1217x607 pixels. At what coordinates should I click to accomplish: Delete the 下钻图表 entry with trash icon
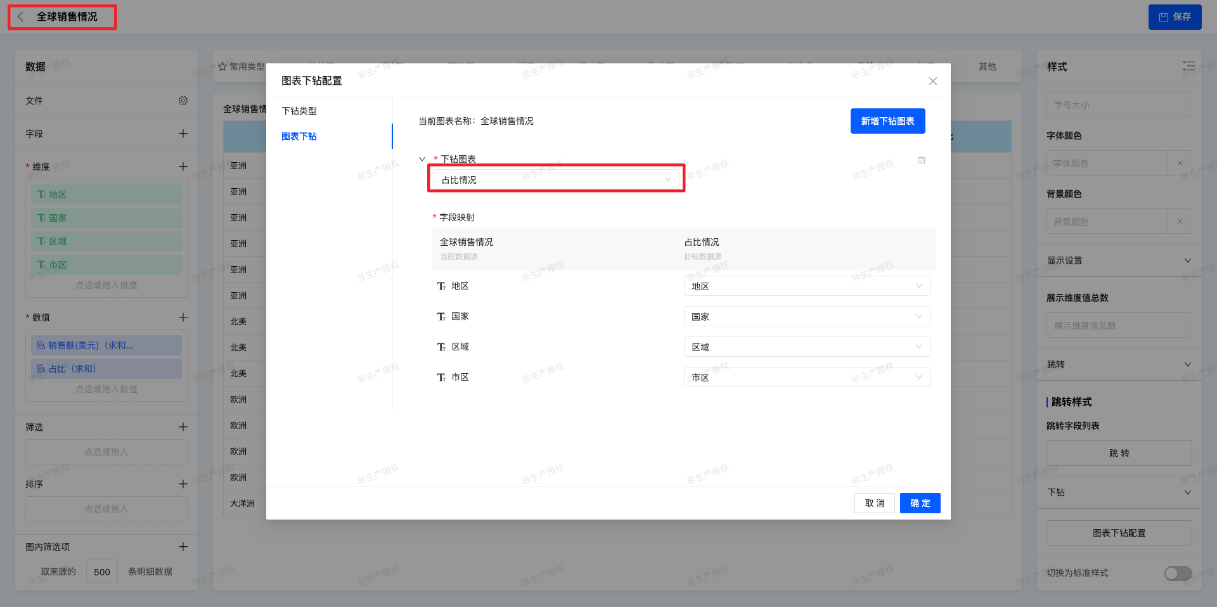[921, 160]
